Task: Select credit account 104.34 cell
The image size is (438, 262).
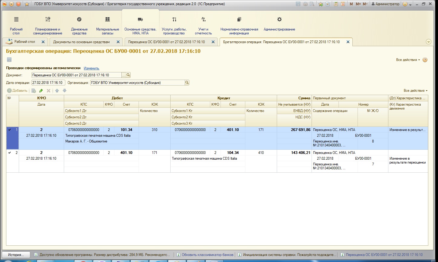Action: pyautogui.click(x=233, y=153)
